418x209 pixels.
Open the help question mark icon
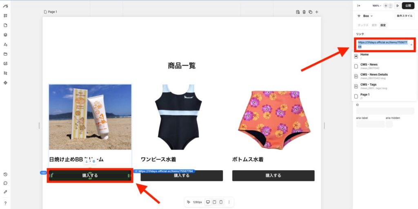tap(5, 203)
